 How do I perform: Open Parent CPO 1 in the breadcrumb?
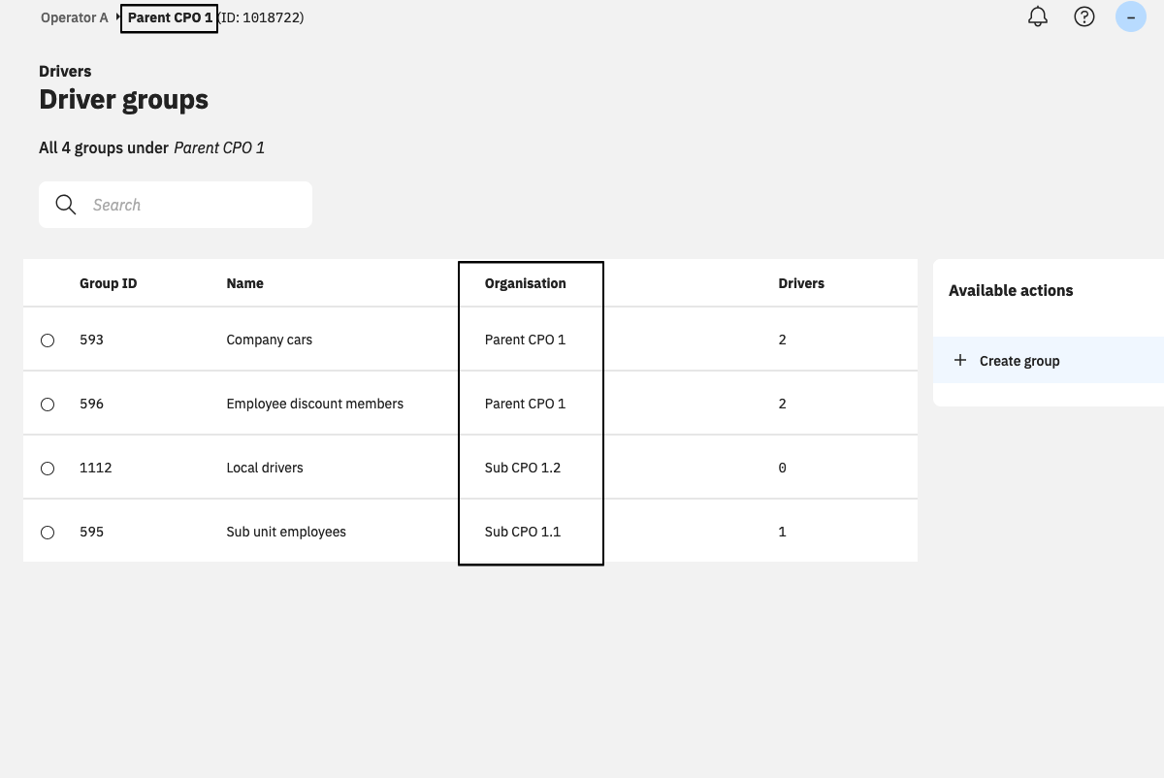click(170, 17)
